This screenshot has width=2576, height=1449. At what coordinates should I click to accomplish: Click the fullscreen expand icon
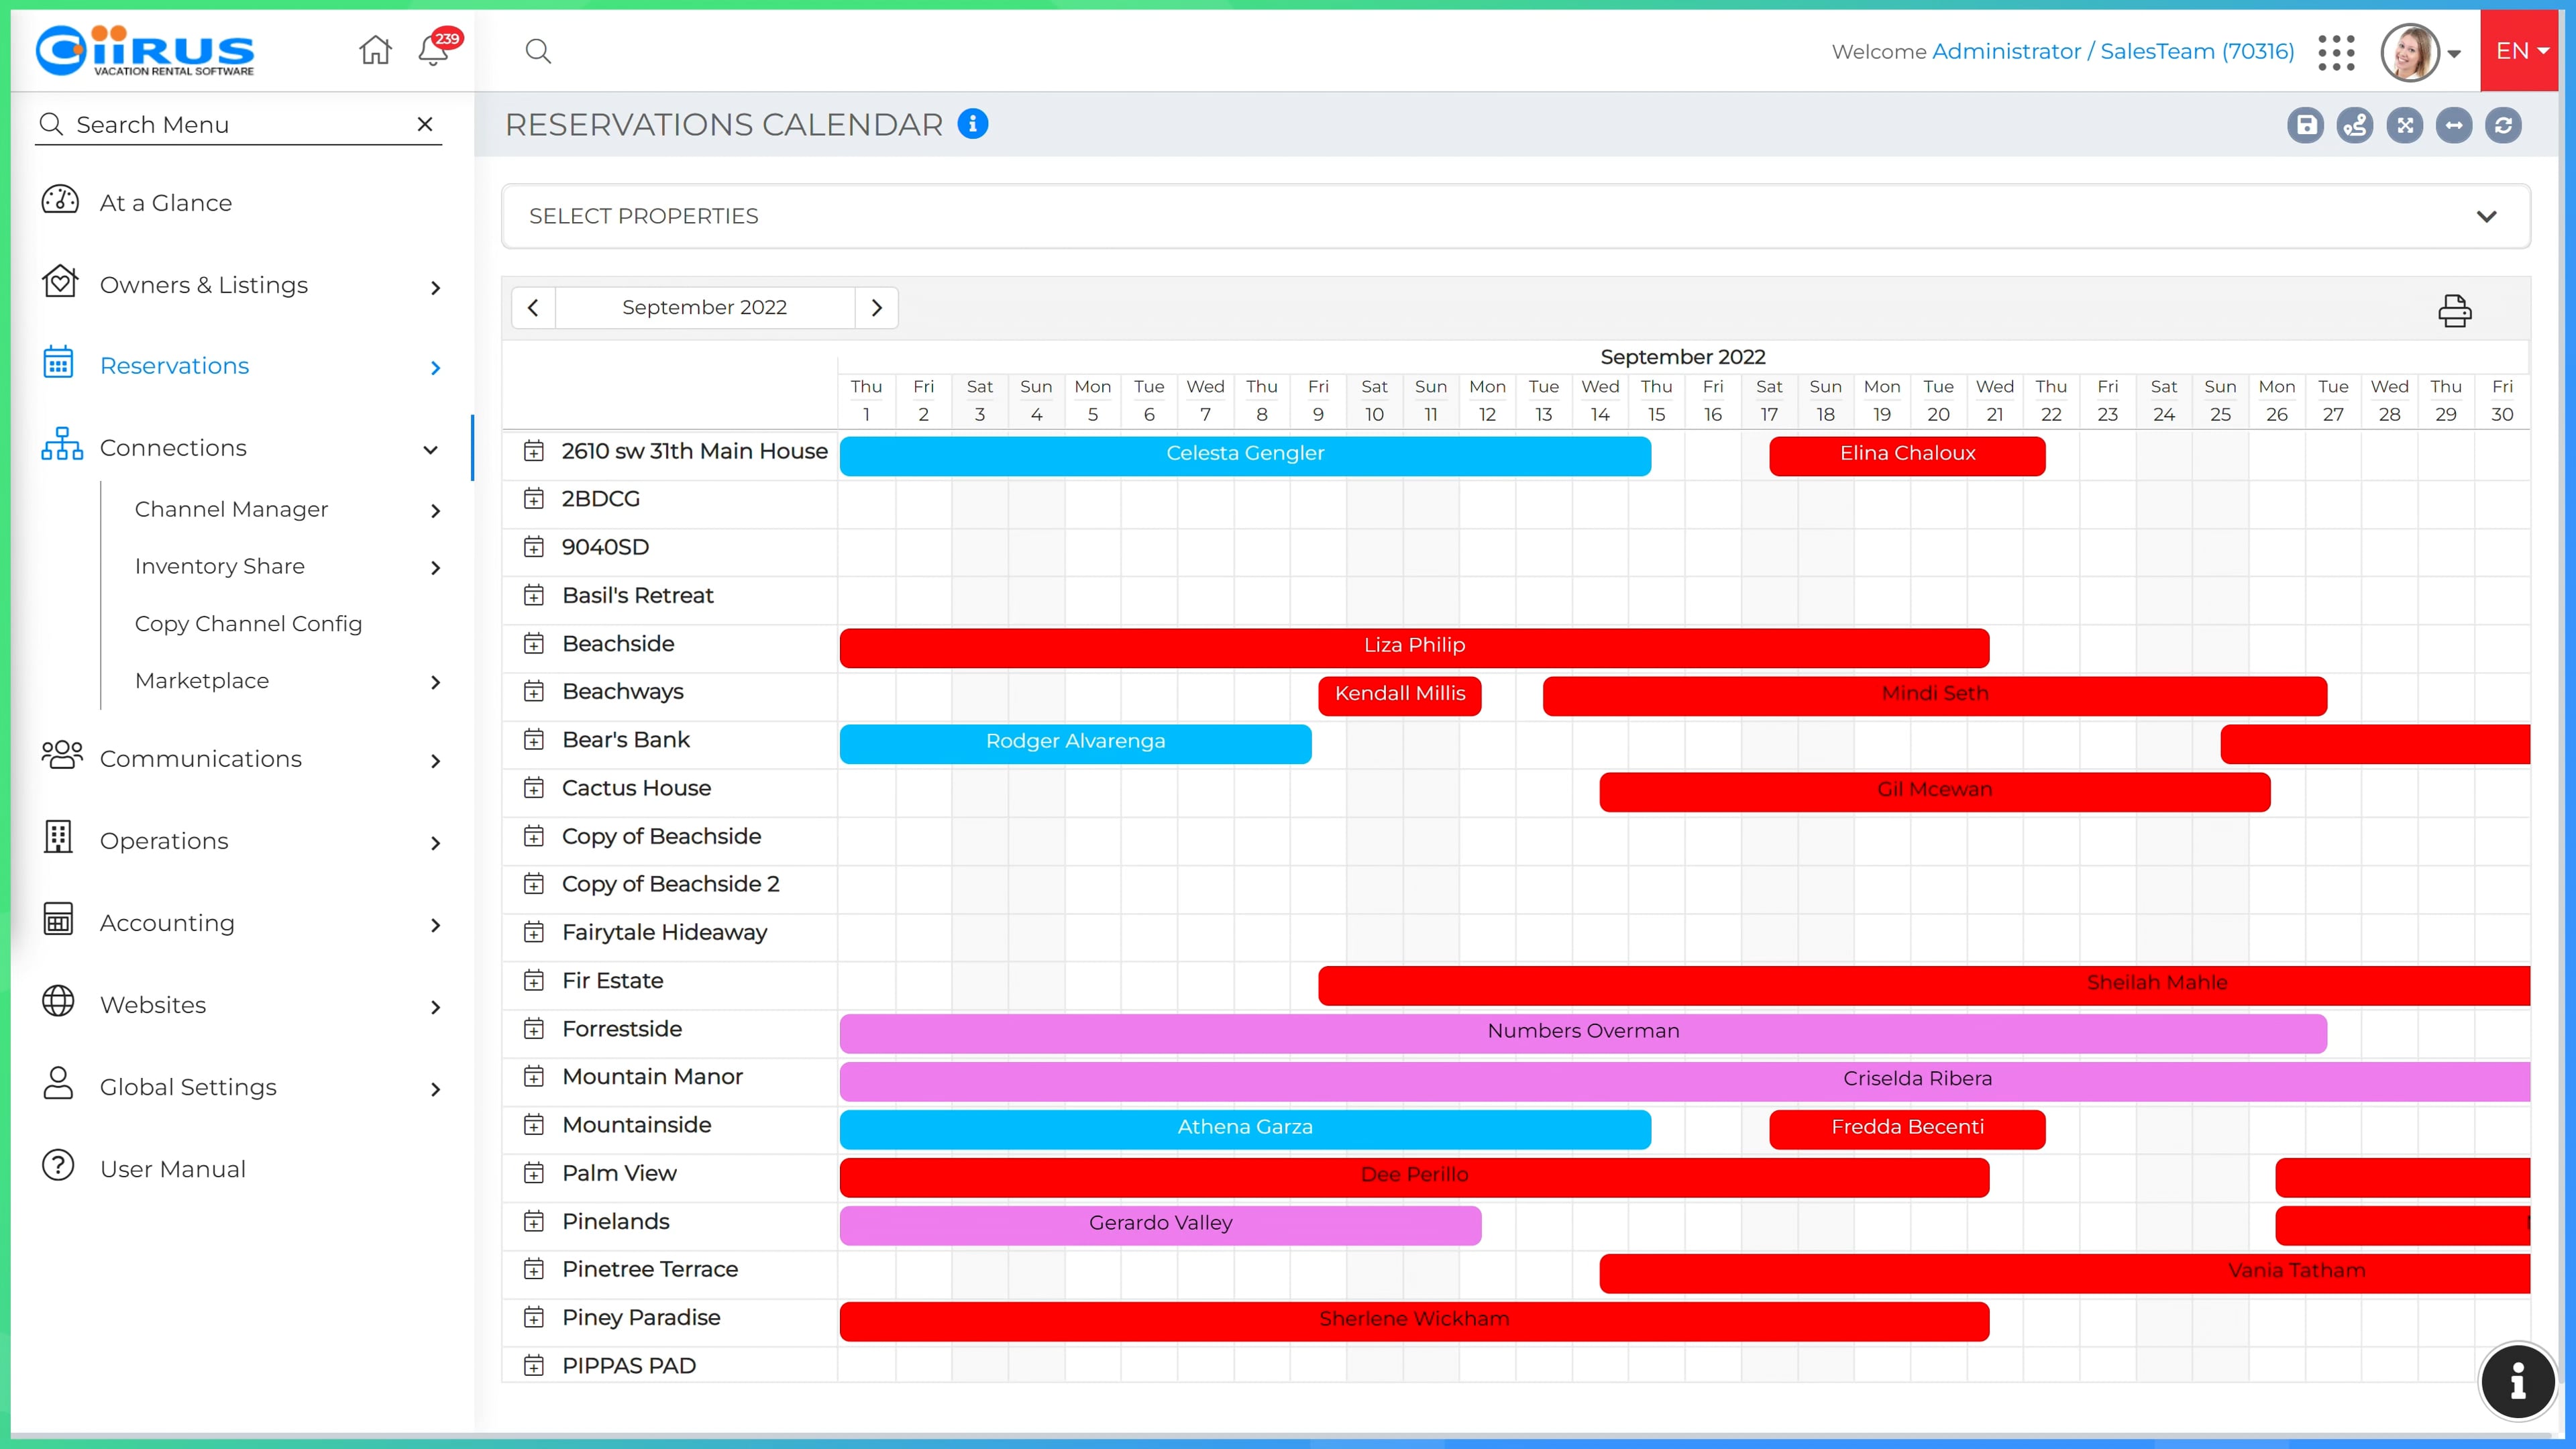point(2404,125)
